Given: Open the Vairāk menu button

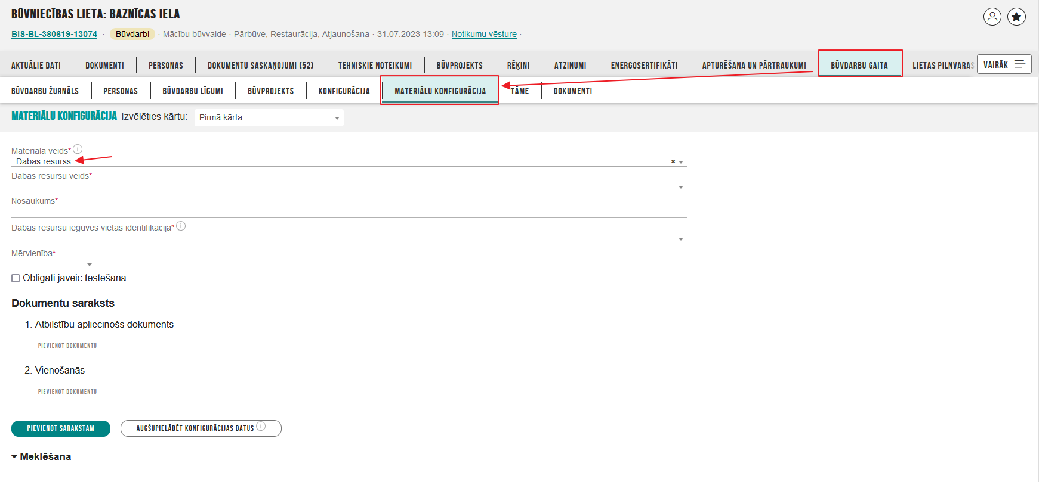Looking at the screenshot, I should (x=1004, y=64).
